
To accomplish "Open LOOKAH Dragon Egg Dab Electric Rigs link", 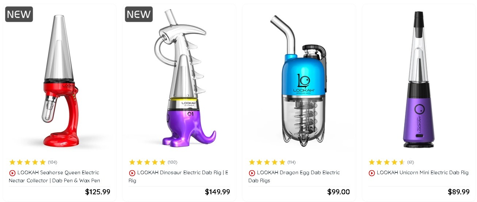I will [294, 176].
